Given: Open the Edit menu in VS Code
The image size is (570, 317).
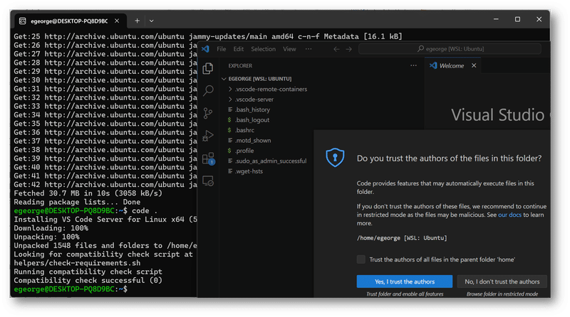Looking at the screenshot, I should tap(239, 49).
